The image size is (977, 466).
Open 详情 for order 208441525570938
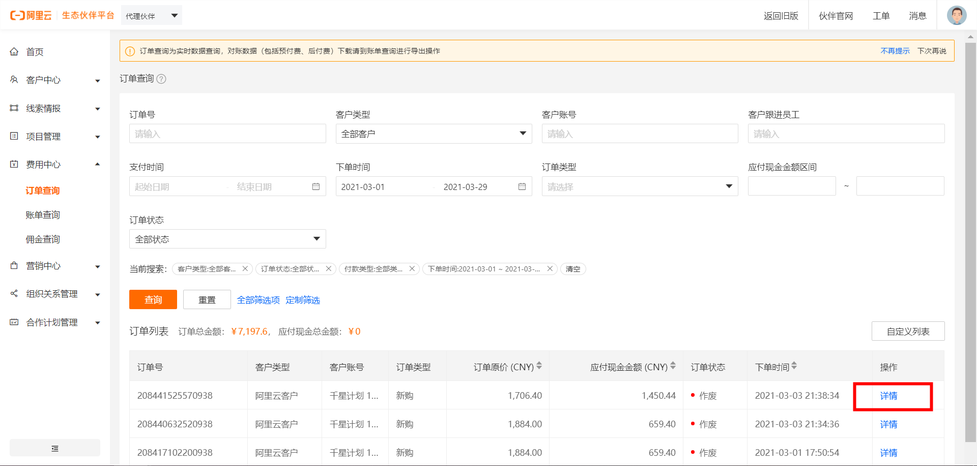click(889, 396)
